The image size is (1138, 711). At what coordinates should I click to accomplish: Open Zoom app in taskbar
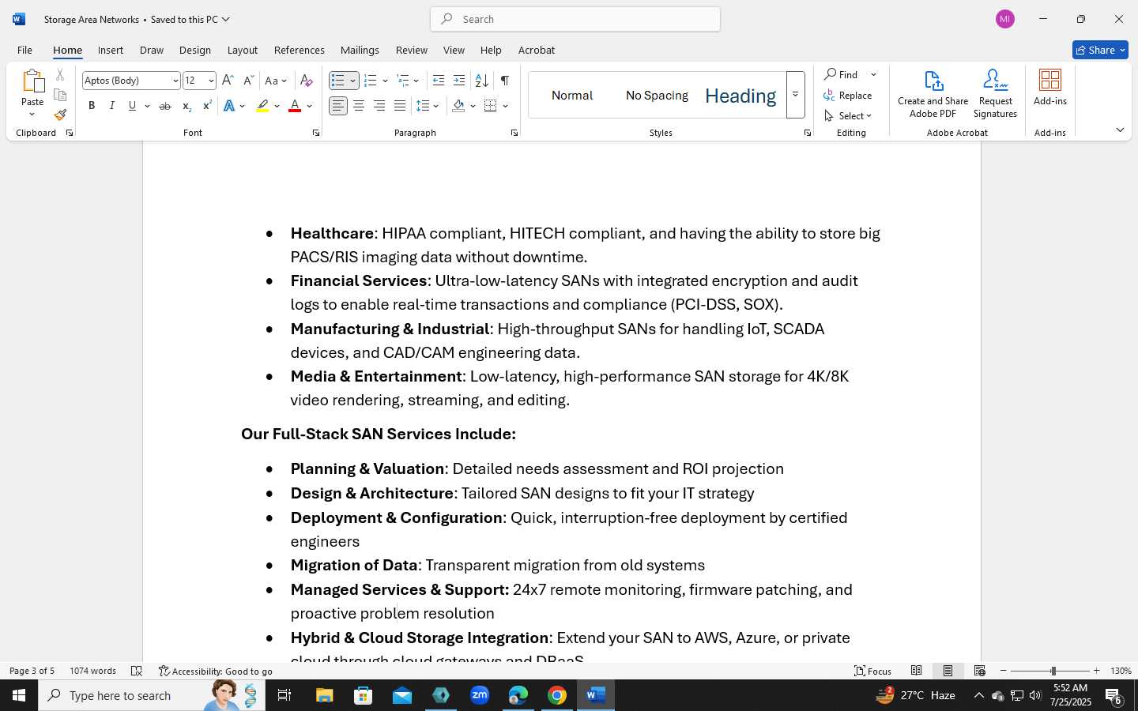pyautogui.click(x=480, y=695)
